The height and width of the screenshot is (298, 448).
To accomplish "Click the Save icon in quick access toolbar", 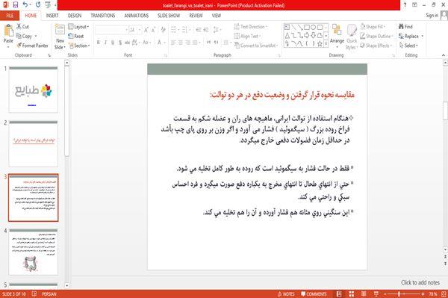I will pyautogui.click(x=16, y=4).
